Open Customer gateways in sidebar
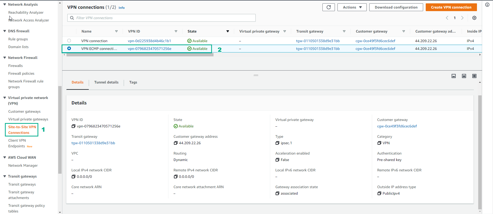This screenshot has height=214, width=493. pyautogui.click(x=24, y=111)
